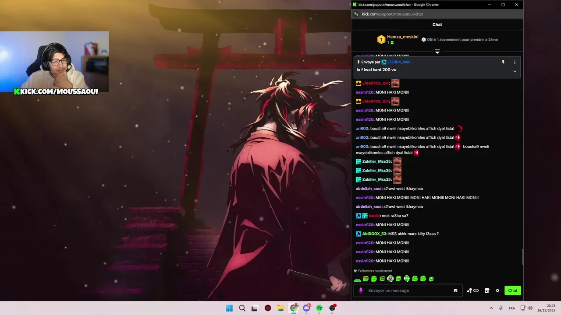561x315 pixels.
Task: Open Task View on taskbar
Action: click(255, 308)
